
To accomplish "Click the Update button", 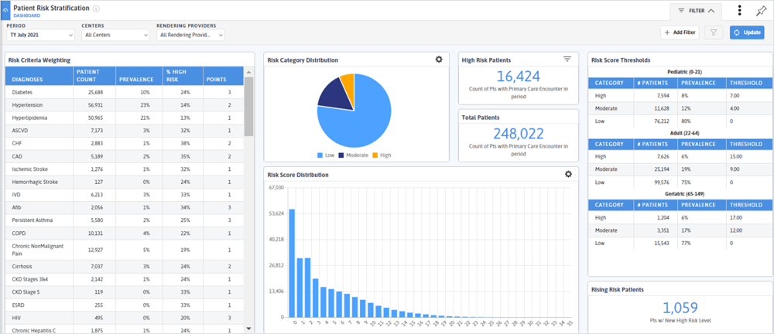I will [x=747, y=32].
